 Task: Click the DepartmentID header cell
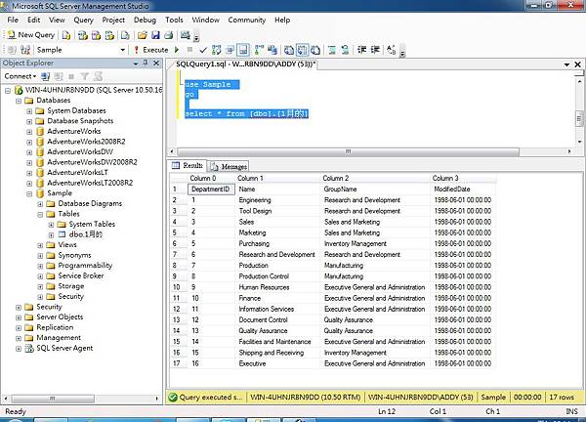209,189
